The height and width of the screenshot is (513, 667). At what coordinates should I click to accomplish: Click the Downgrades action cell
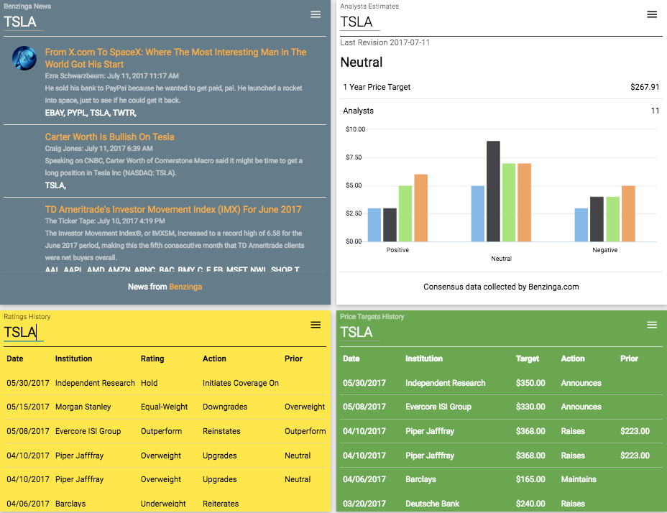pyautogui.click(x=225, y=407)
